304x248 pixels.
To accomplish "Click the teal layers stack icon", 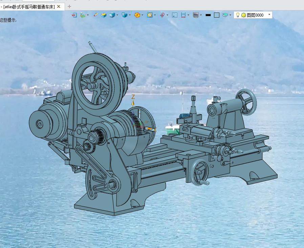I will [225, 15].
